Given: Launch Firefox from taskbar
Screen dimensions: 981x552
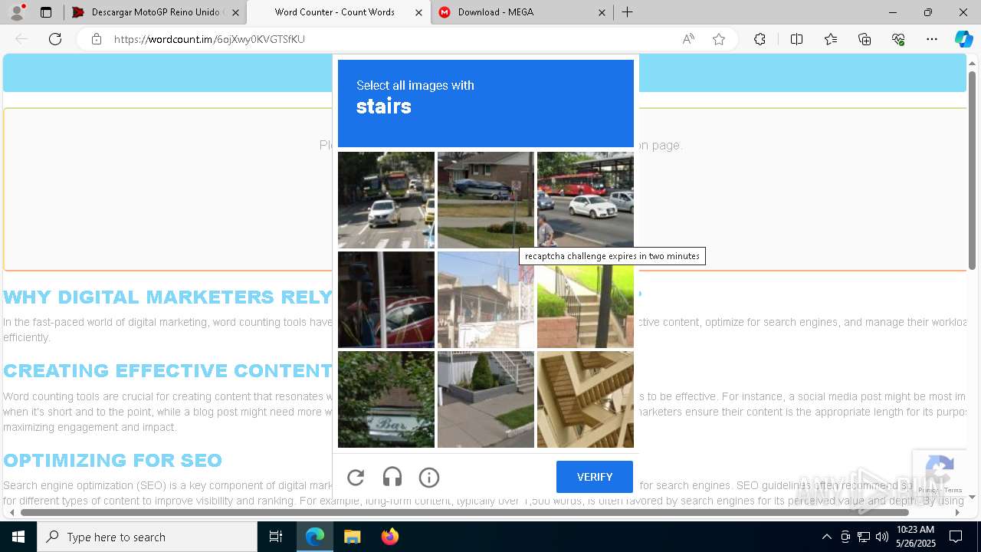Looking at the screenshot, I should tap(389, 537).
